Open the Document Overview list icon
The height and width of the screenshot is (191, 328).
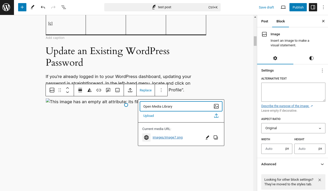click(x=64, y=7)
